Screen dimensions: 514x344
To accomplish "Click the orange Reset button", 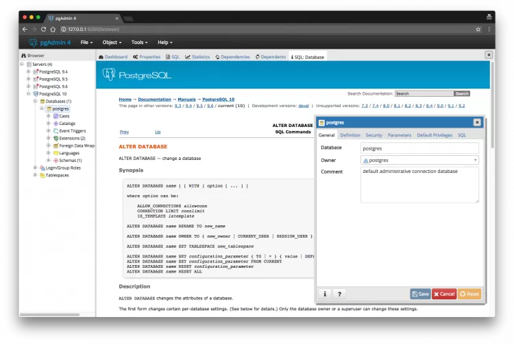I will 469,294.
